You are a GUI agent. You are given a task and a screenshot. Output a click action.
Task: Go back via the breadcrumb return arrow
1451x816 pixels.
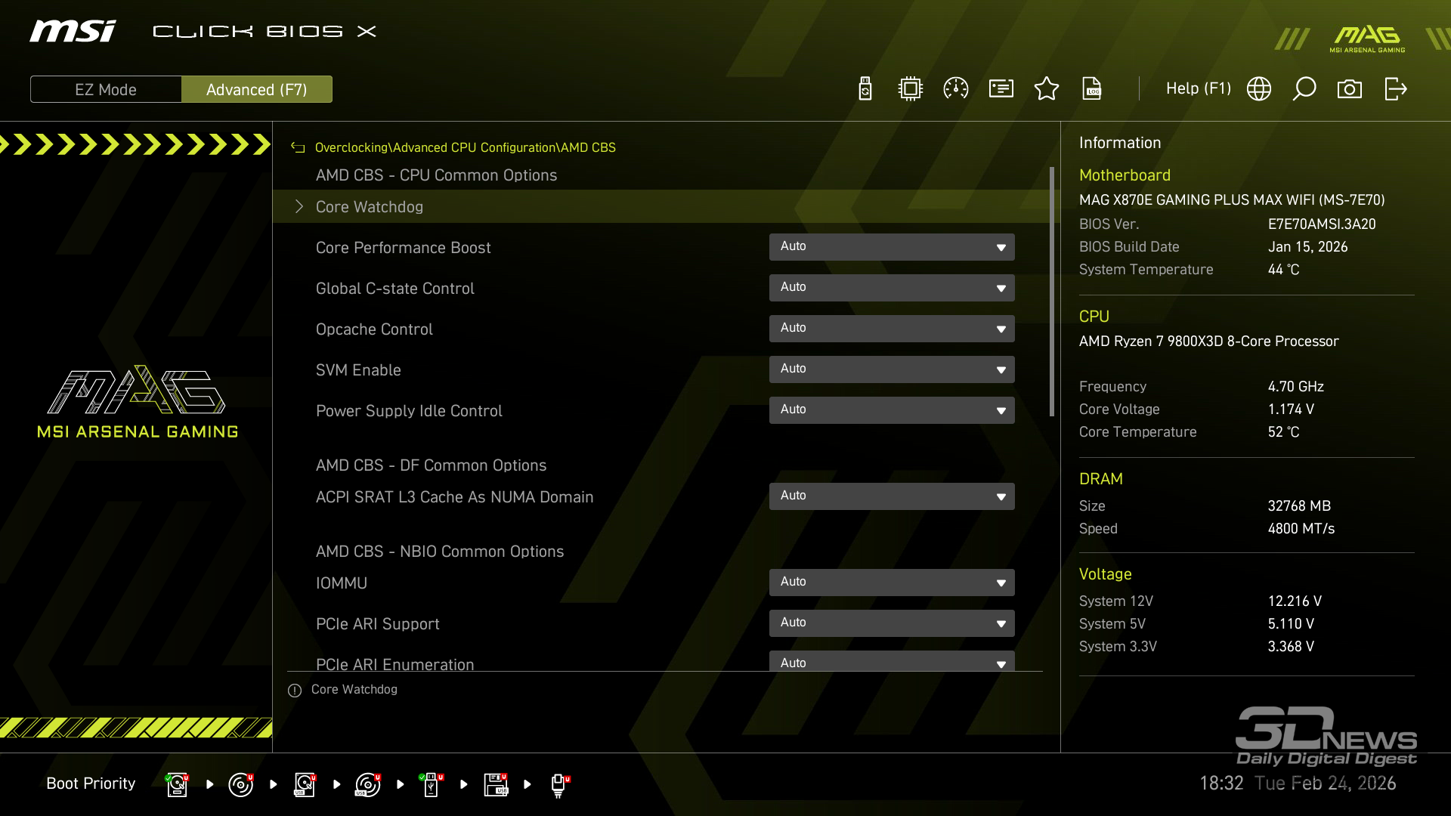pyautogui.click(x=298, y=148)
